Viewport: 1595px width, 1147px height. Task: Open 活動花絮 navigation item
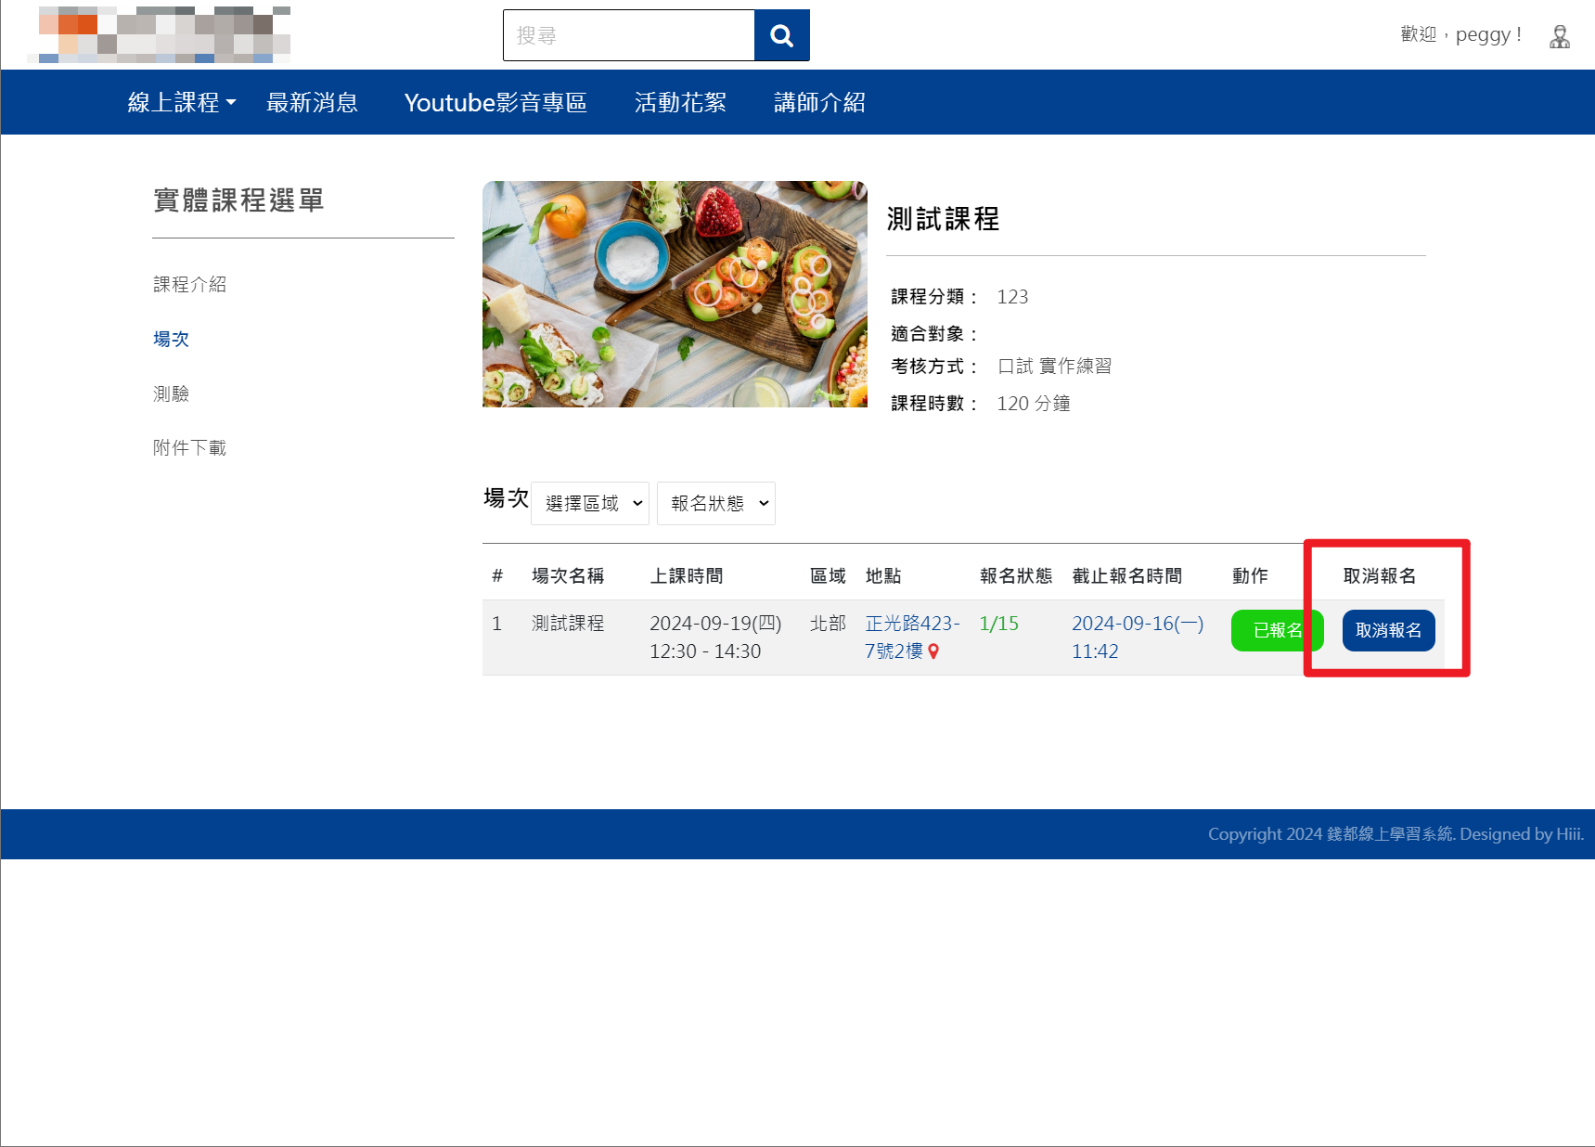680,102
